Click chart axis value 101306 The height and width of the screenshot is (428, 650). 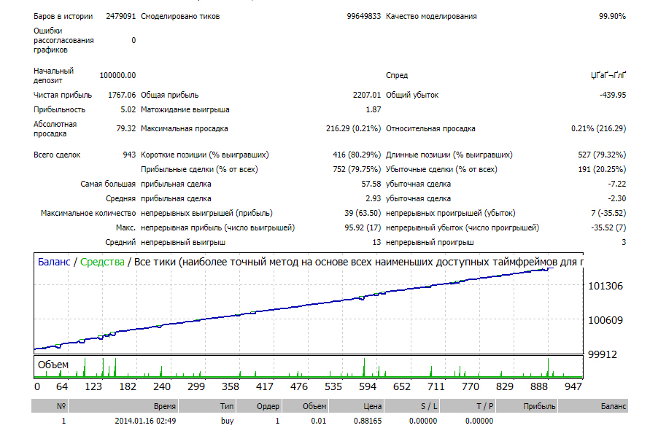click(x=605, y=286)
